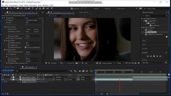Screen dimensions: 171x96
Task: Switch to the Standard workspace
Action: click(x=107, y=9)
